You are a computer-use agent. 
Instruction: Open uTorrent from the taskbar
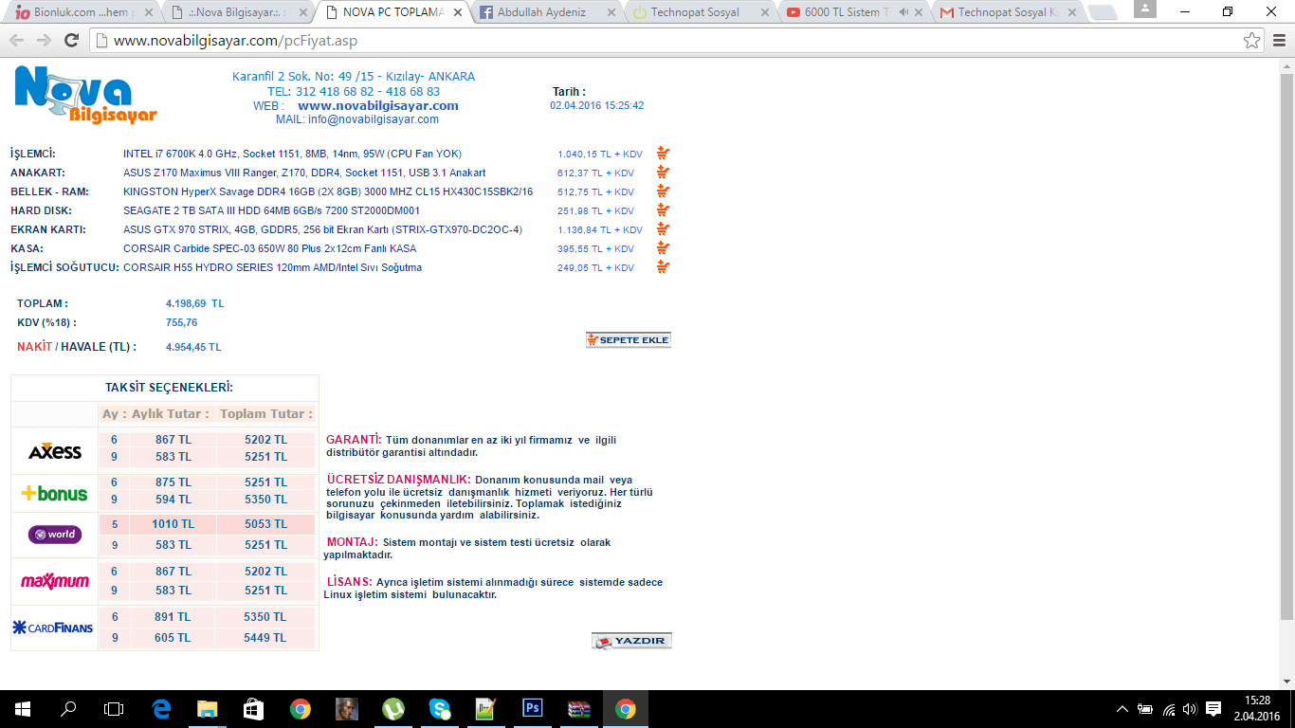tap(392, 708)
